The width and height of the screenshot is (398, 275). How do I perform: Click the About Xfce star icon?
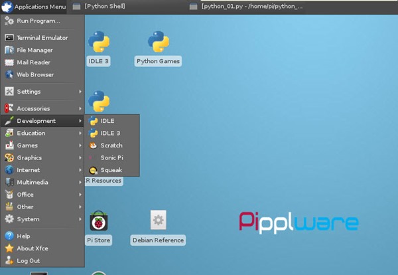(9, 248)
